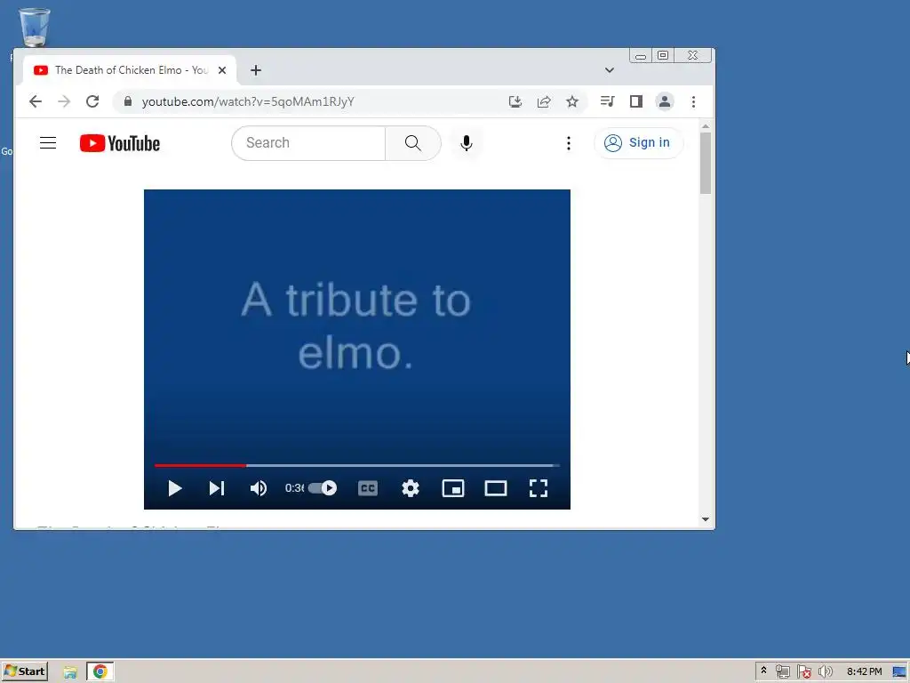Close the Chicken Elmo tab
Screen dimensions: 910x683
[221, 70]
